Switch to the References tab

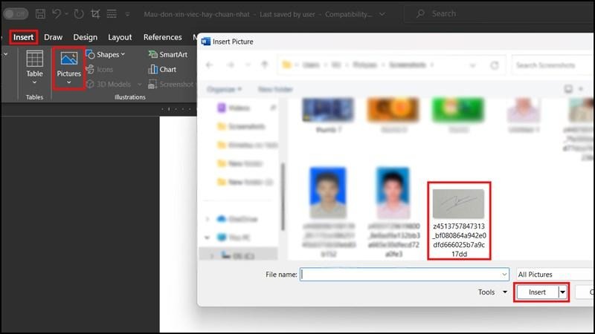click(x=162, y=37)
